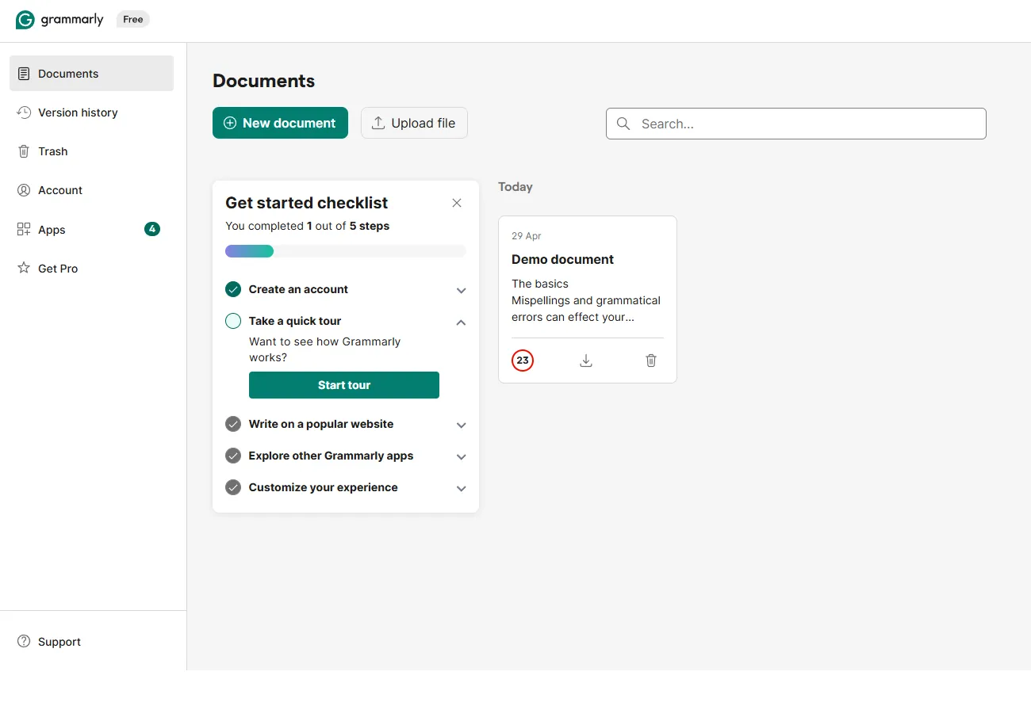Viewport: 1031px width, 721px height.
Task: Open Apps in the sidebar
Action: coord(91,230)
